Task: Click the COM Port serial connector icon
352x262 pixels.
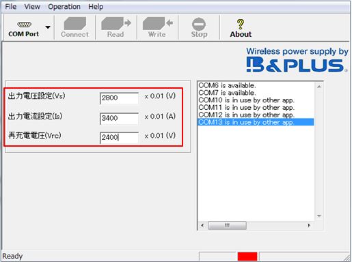Action: [24, 25]
